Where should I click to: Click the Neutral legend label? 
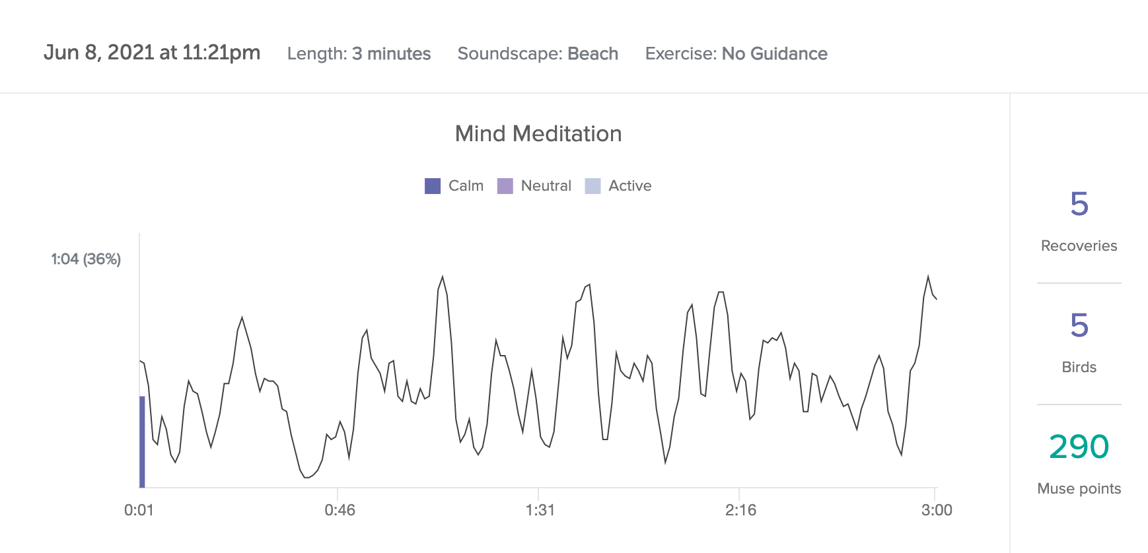click(546, 186)
